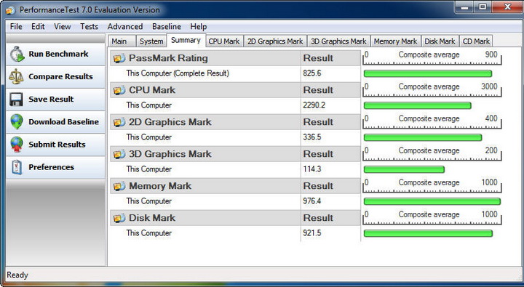The width and height of the screenshot is (524, 287).
Task: Click the 336.5 2D graphics result value
Action: [312, 137]
